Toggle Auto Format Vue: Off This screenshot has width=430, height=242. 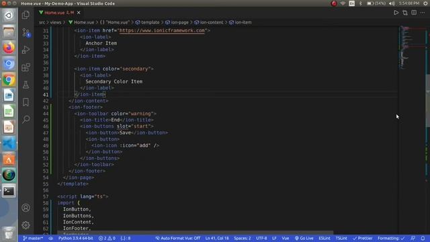(177, 238)
